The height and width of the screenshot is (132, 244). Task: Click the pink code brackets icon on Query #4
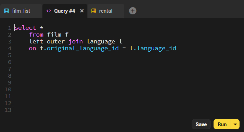click(49, 11)
